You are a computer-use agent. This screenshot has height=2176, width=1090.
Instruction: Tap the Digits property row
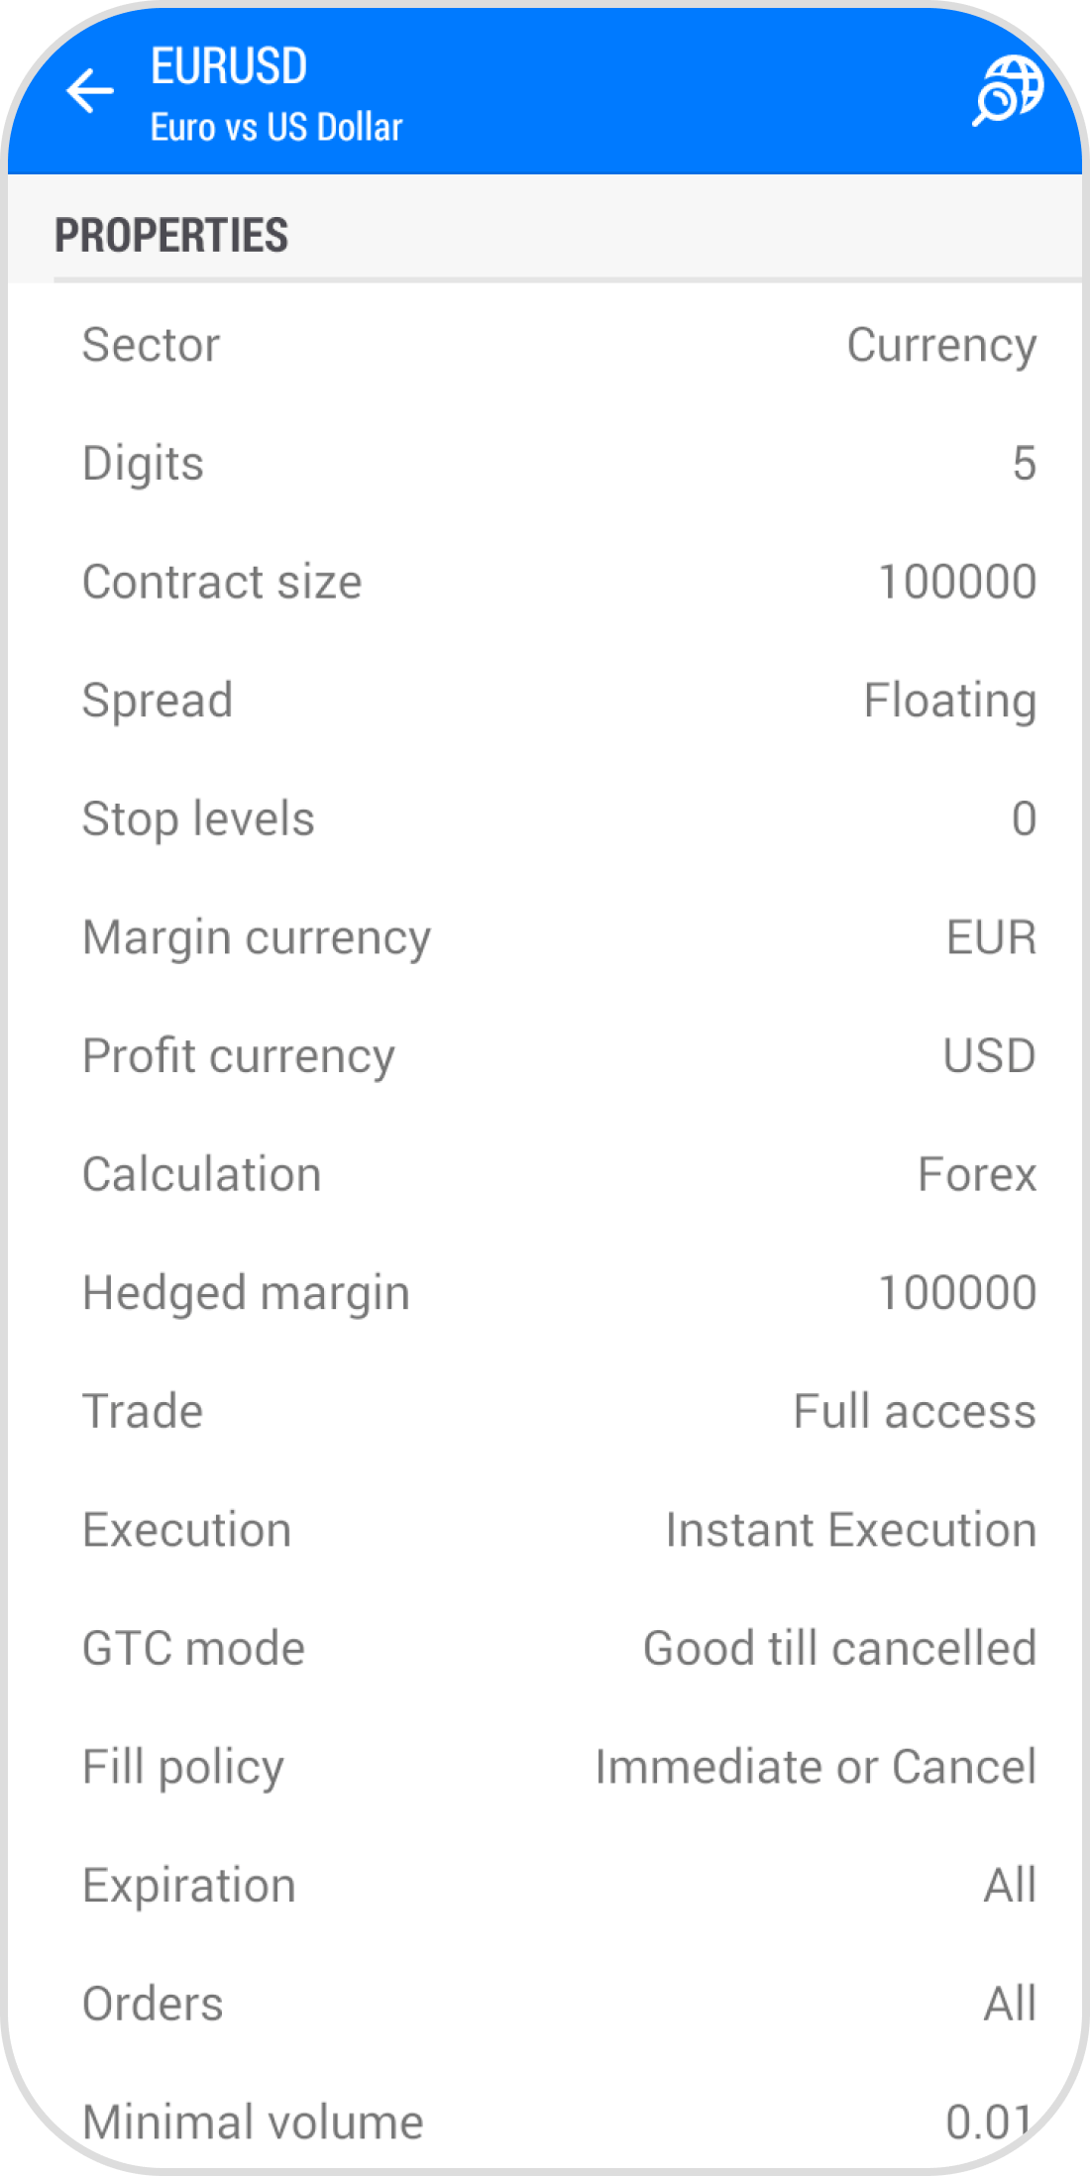click(x=545, y=464)
